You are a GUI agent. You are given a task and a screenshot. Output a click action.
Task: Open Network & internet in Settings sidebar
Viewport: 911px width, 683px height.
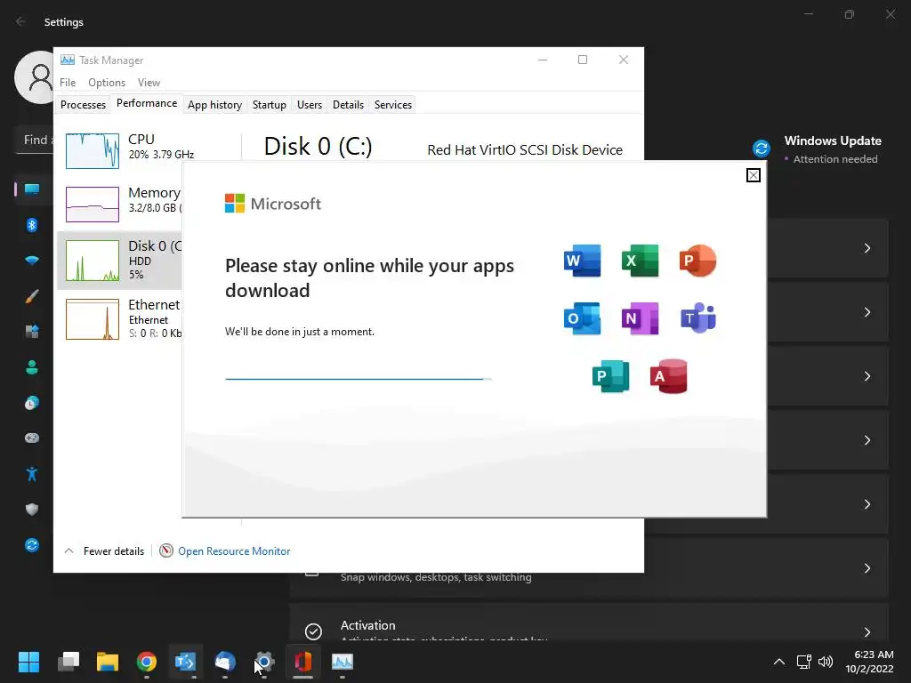32,261
